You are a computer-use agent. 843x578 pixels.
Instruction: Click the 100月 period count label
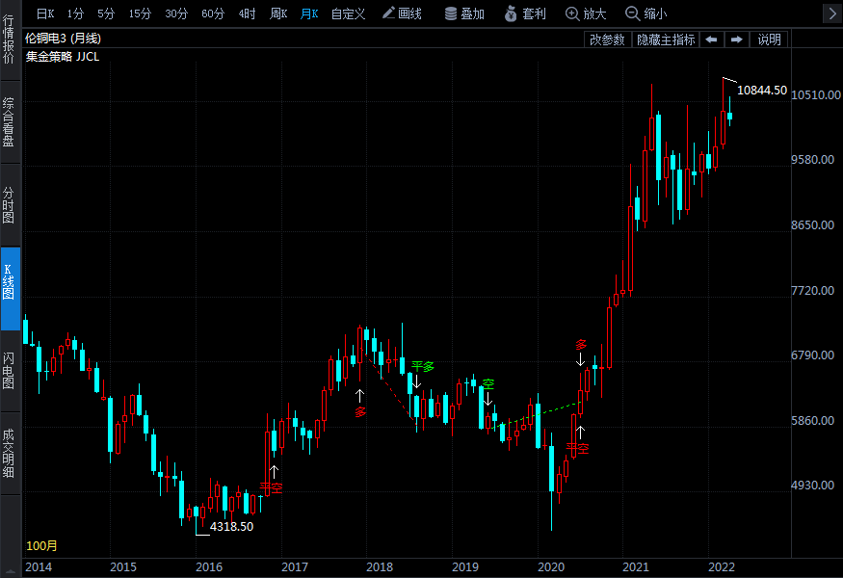[x=41, y=546]
